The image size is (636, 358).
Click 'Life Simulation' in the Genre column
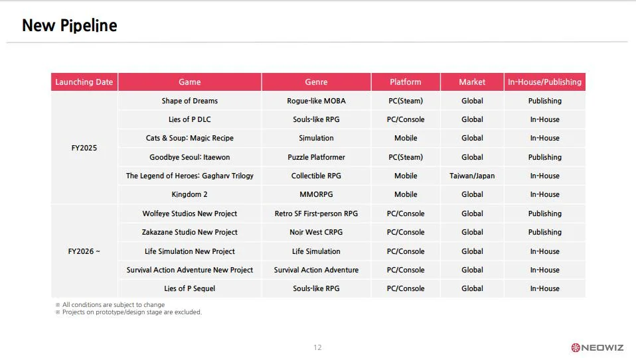(316, 251)
